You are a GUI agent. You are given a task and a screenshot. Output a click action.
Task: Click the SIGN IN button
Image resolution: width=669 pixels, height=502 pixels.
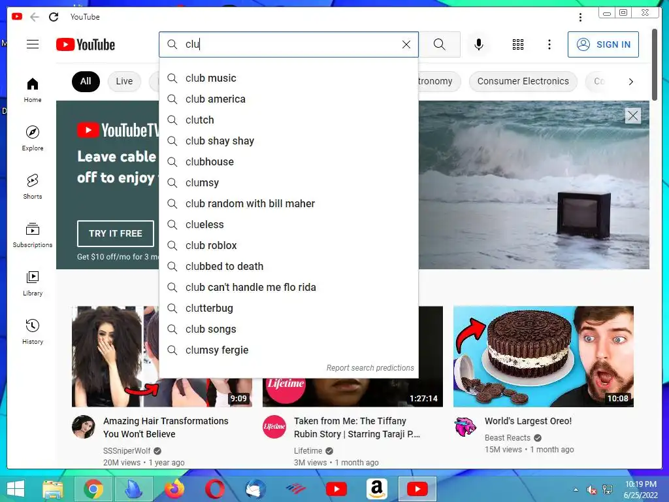[603, 44]
